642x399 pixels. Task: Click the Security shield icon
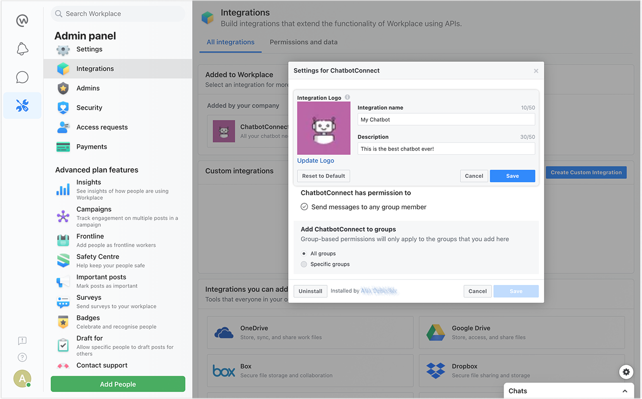(x=63, y=108)
